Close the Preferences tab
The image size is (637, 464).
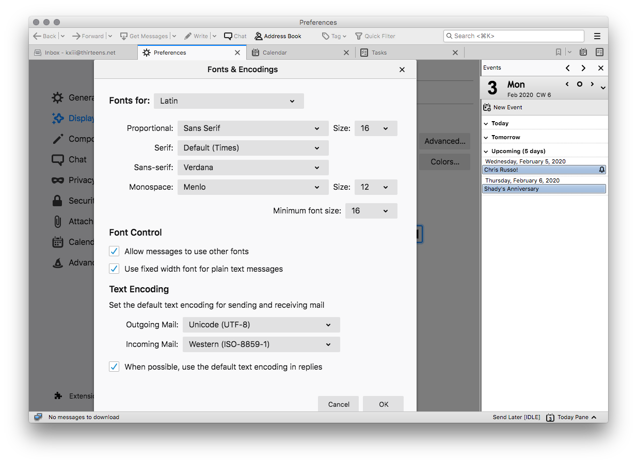[237, 53]
